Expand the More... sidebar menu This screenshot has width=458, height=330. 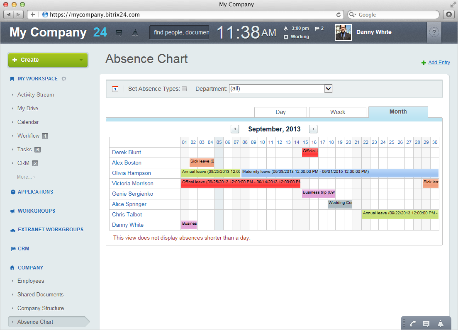[x=26, y=177]
